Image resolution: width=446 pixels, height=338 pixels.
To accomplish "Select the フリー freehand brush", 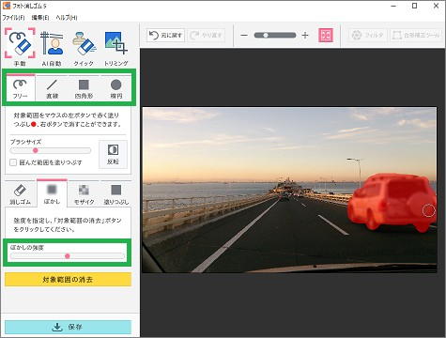I will click(21, 88).
